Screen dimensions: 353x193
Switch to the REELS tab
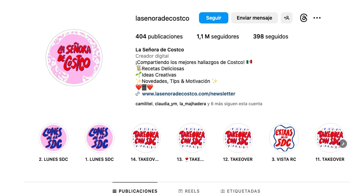pos(189,191)
